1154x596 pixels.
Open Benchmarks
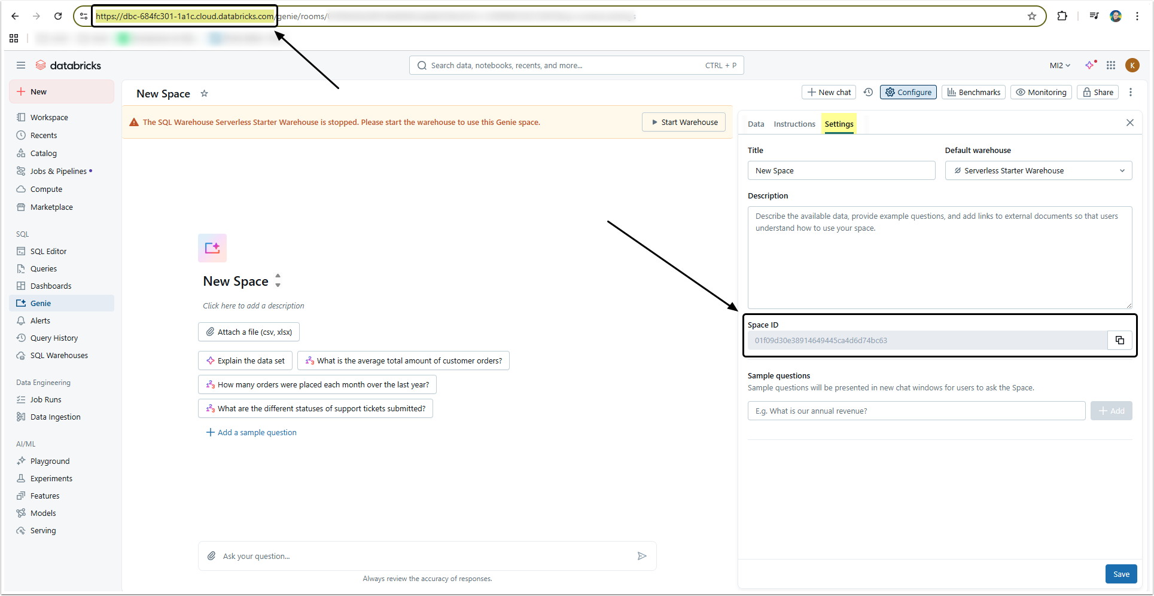coord(973,92)
